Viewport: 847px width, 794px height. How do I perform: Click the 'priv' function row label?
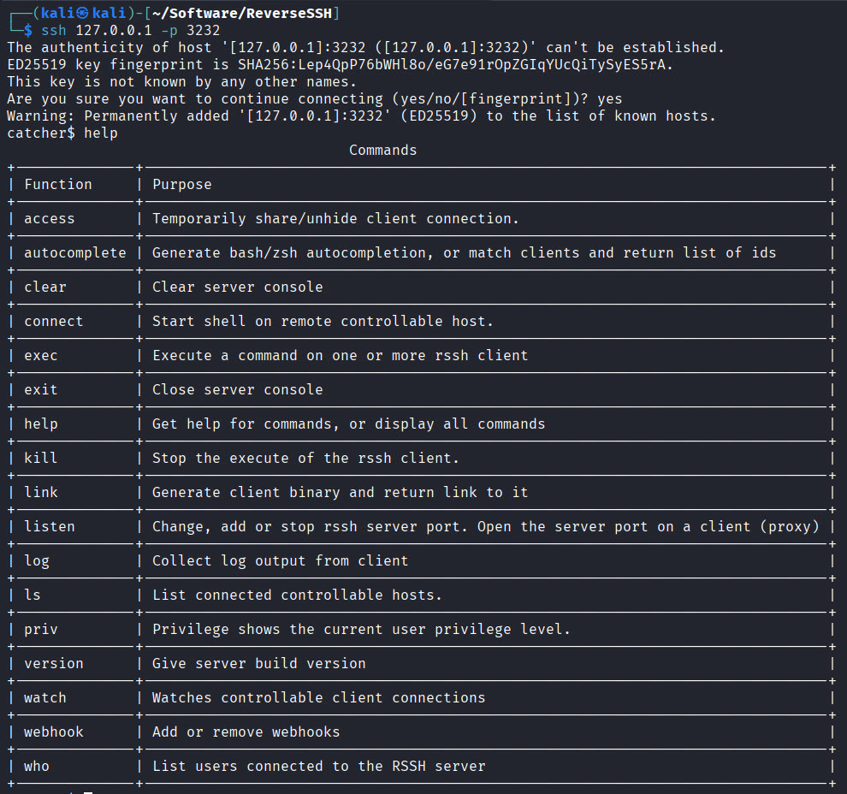[x=41, y=629]
